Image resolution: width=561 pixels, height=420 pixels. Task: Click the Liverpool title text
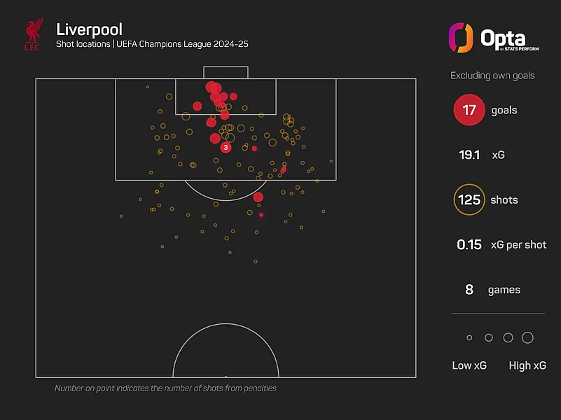point(89,29)
